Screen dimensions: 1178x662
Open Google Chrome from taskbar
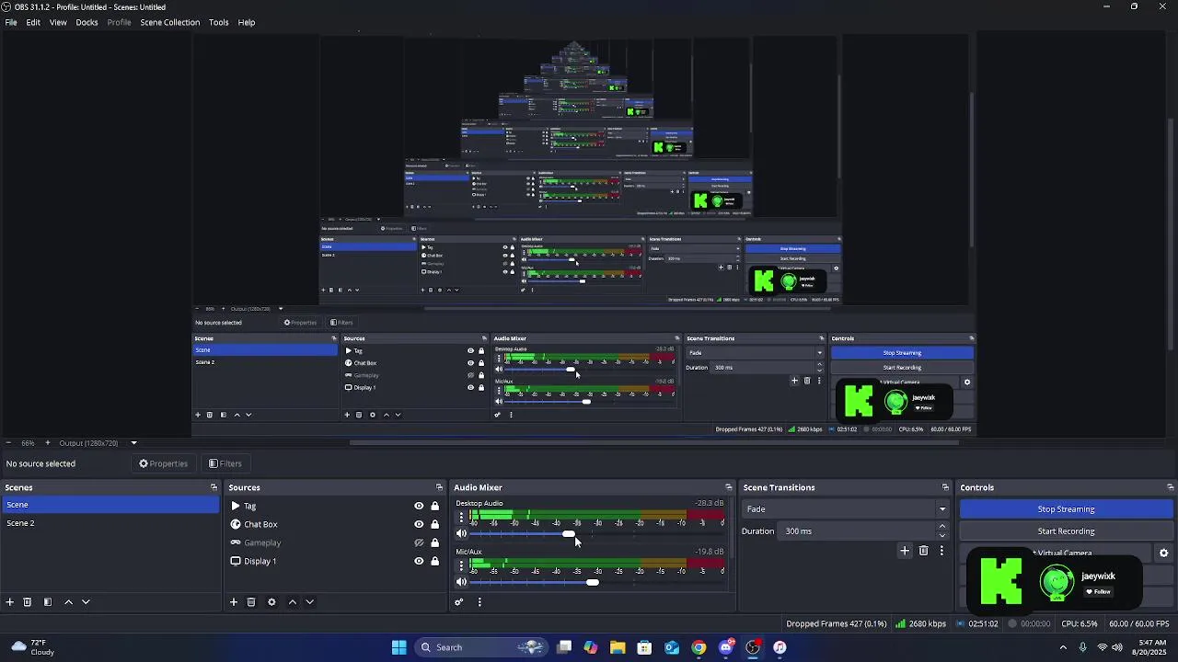(x=699, y=647)
